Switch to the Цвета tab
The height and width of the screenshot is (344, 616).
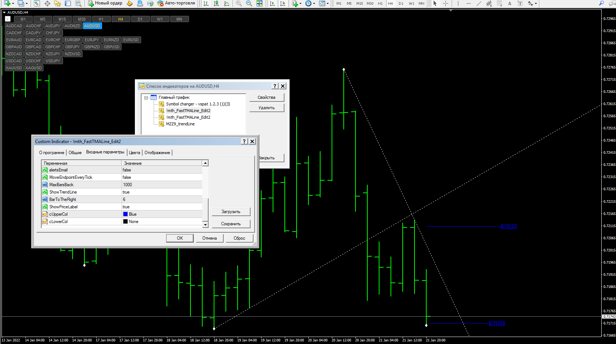[134, 153]
